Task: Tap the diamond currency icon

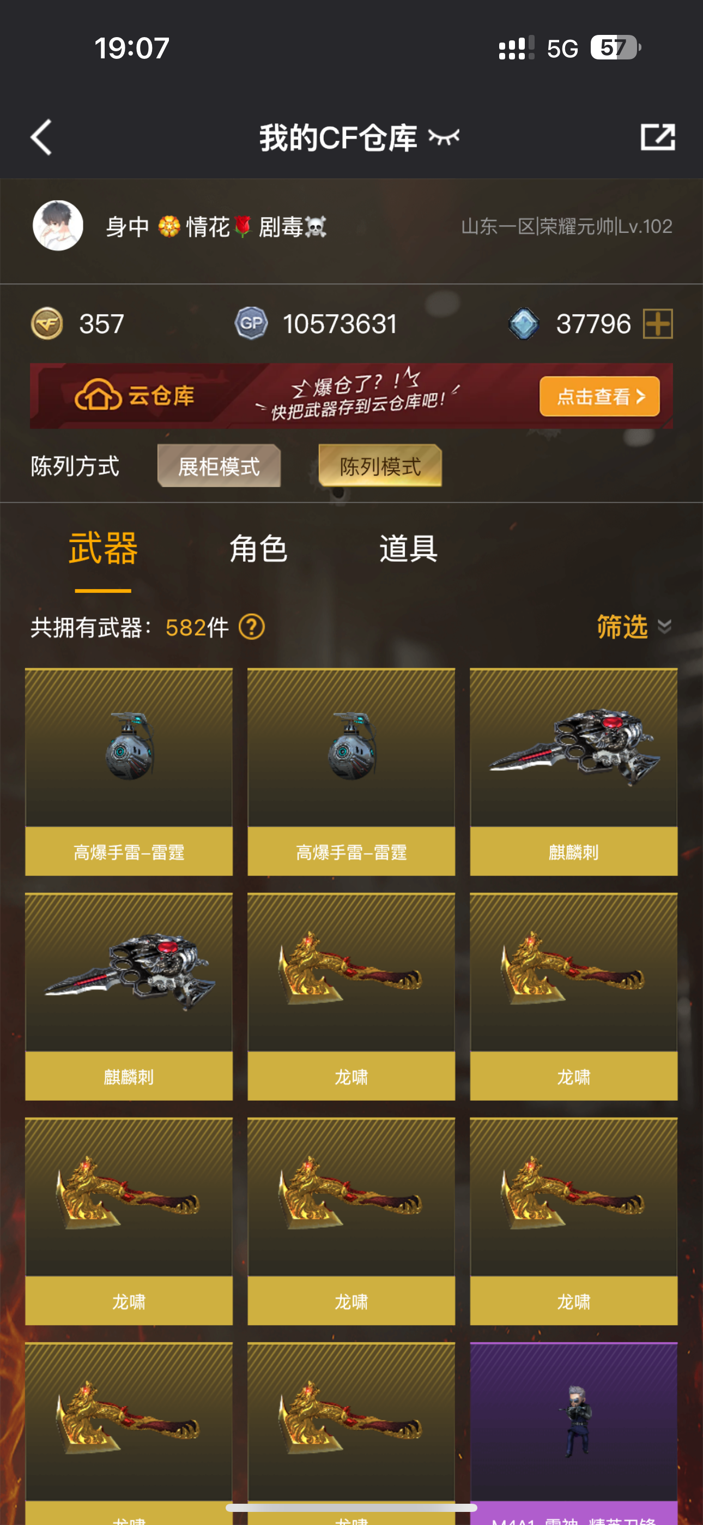Action: (524, 324)
